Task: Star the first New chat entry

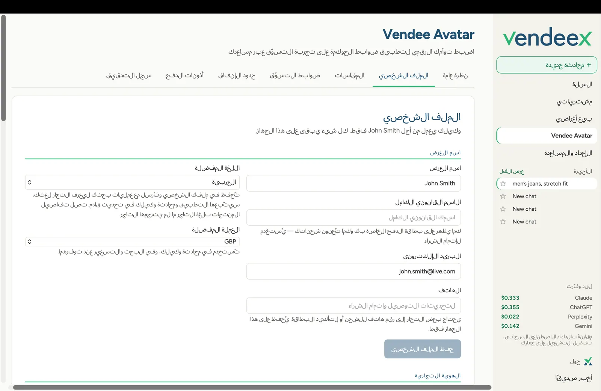Action: click(x=503, y=196)
